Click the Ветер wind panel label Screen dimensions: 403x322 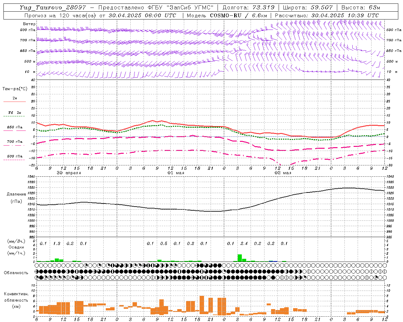point(27,24)
